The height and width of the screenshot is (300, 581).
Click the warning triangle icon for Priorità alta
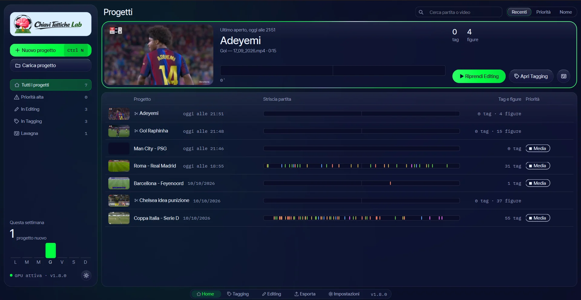[17, 97]
